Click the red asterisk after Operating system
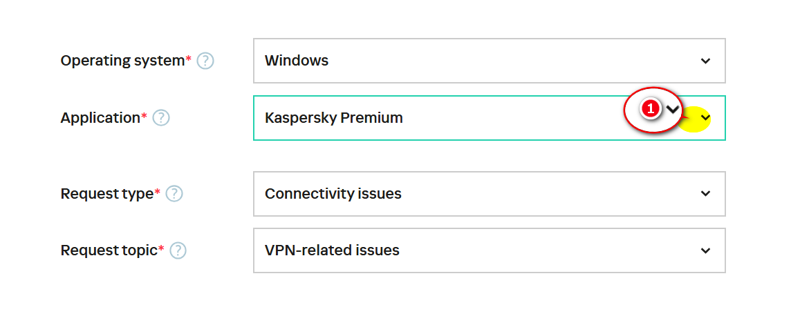 189,59
